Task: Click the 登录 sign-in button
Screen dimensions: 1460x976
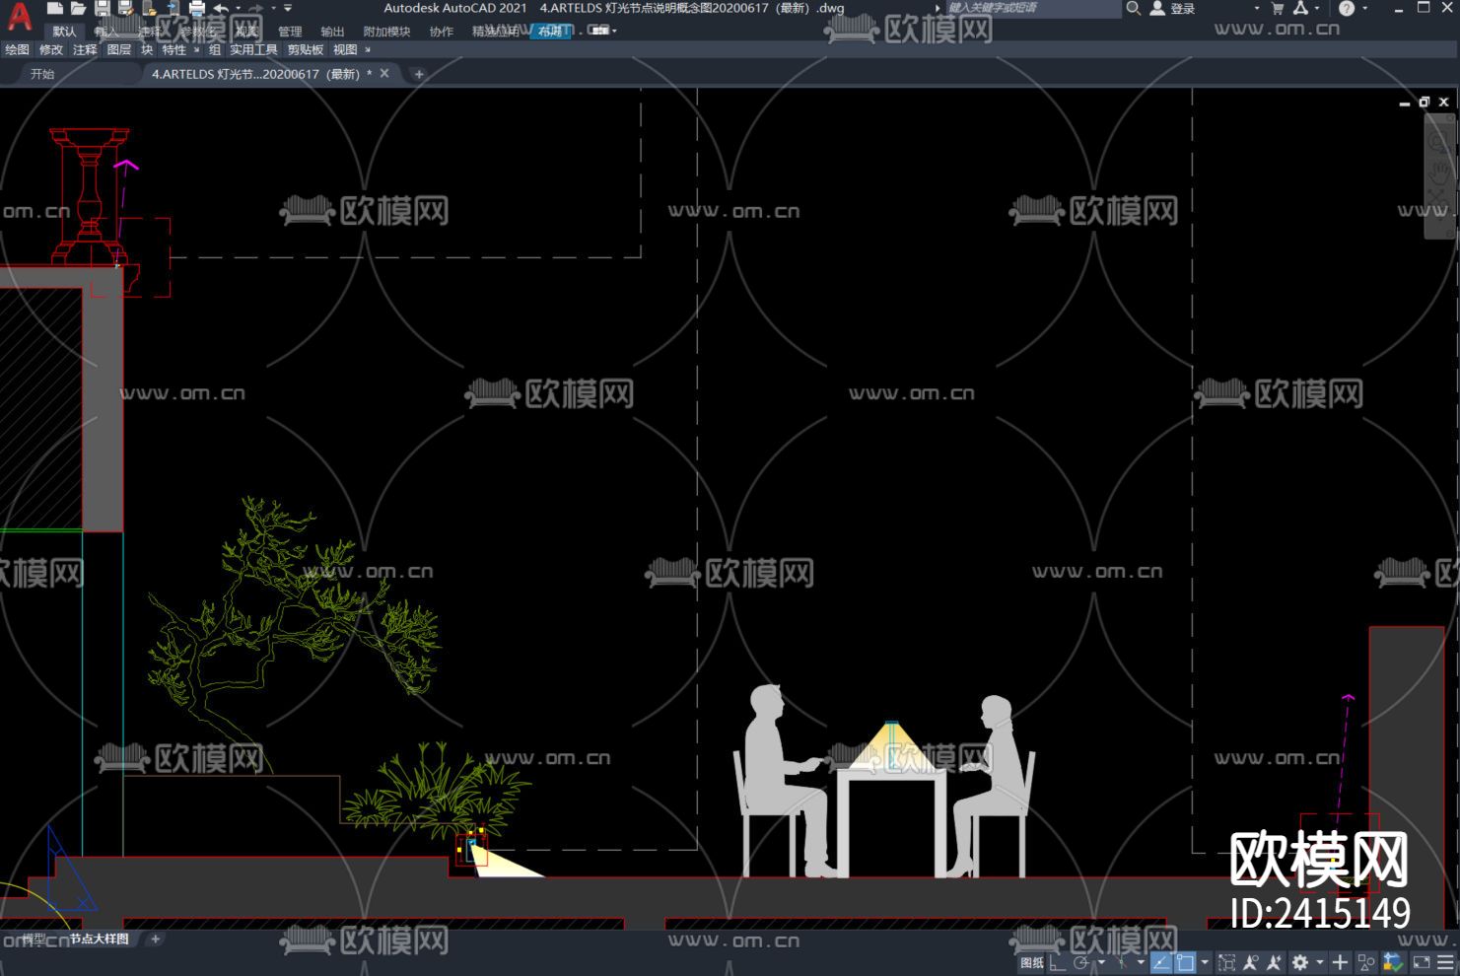Action: pos(1183,9)
